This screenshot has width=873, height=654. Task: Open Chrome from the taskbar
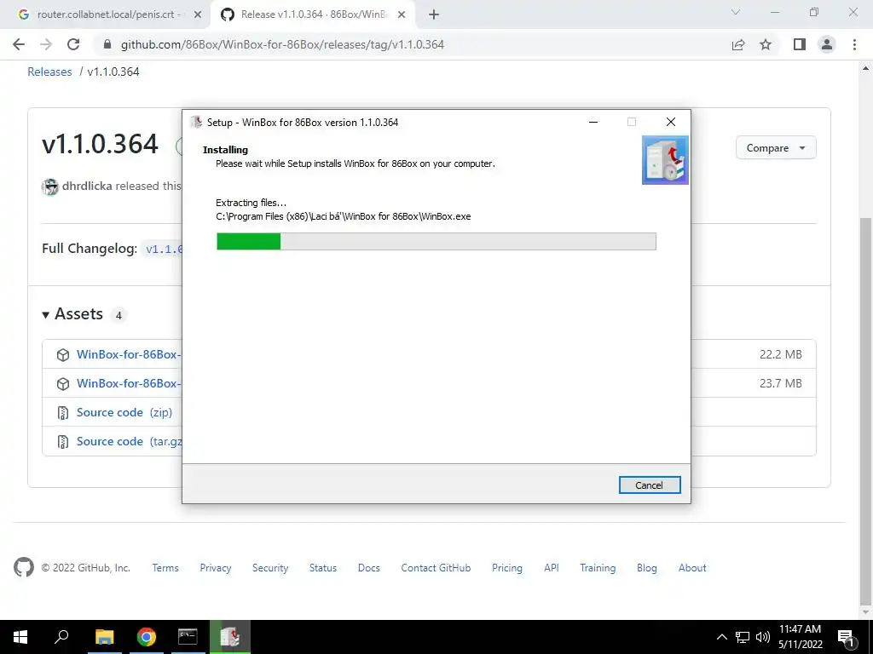coord(147,637)
